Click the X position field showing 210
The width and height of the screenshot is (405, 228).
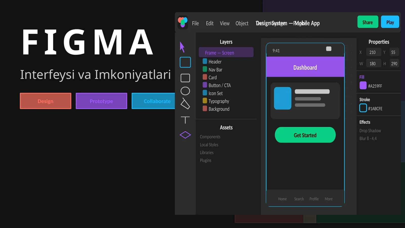pyautogui.click(x=373, y=52)
